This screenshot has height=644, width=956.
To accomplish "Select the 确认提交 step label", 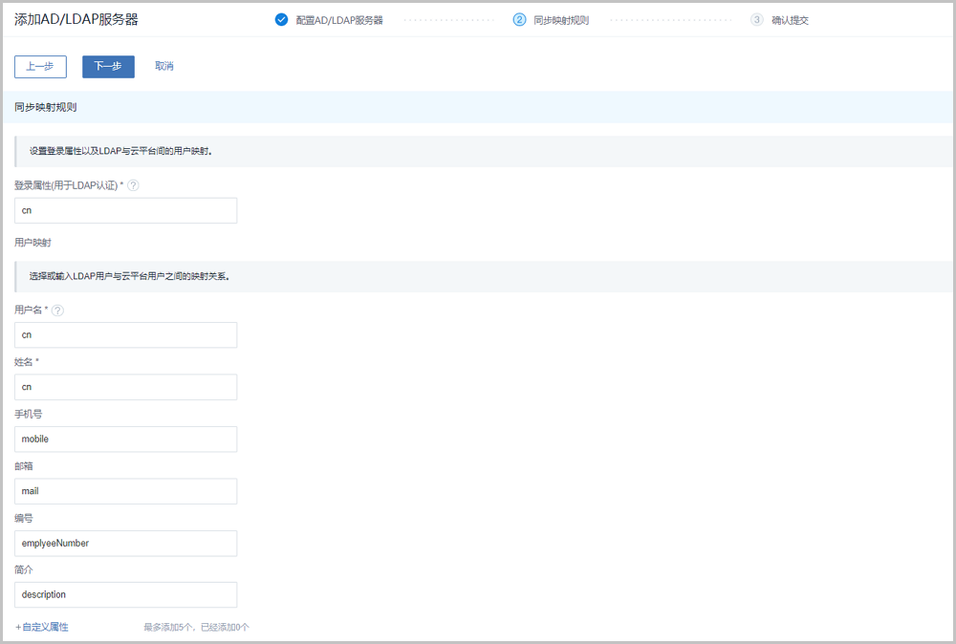I will coord(790,20).
